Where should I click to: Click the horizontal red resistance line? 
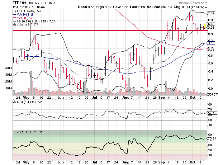[110, 31]
